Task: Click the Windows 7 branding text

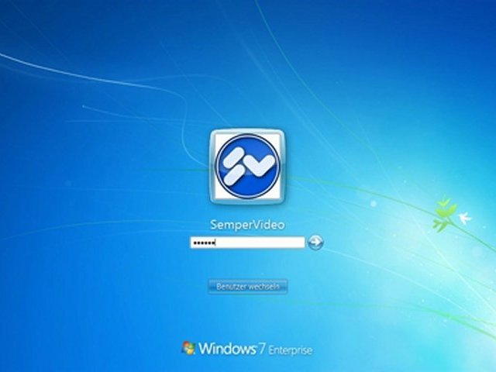Action: click(x=232, y=349)
